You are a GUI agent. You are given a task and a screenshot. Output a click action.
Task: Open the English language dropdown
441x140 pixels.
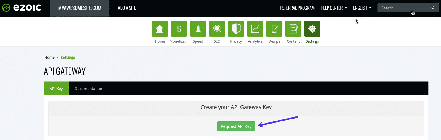[x=362, y=8]
